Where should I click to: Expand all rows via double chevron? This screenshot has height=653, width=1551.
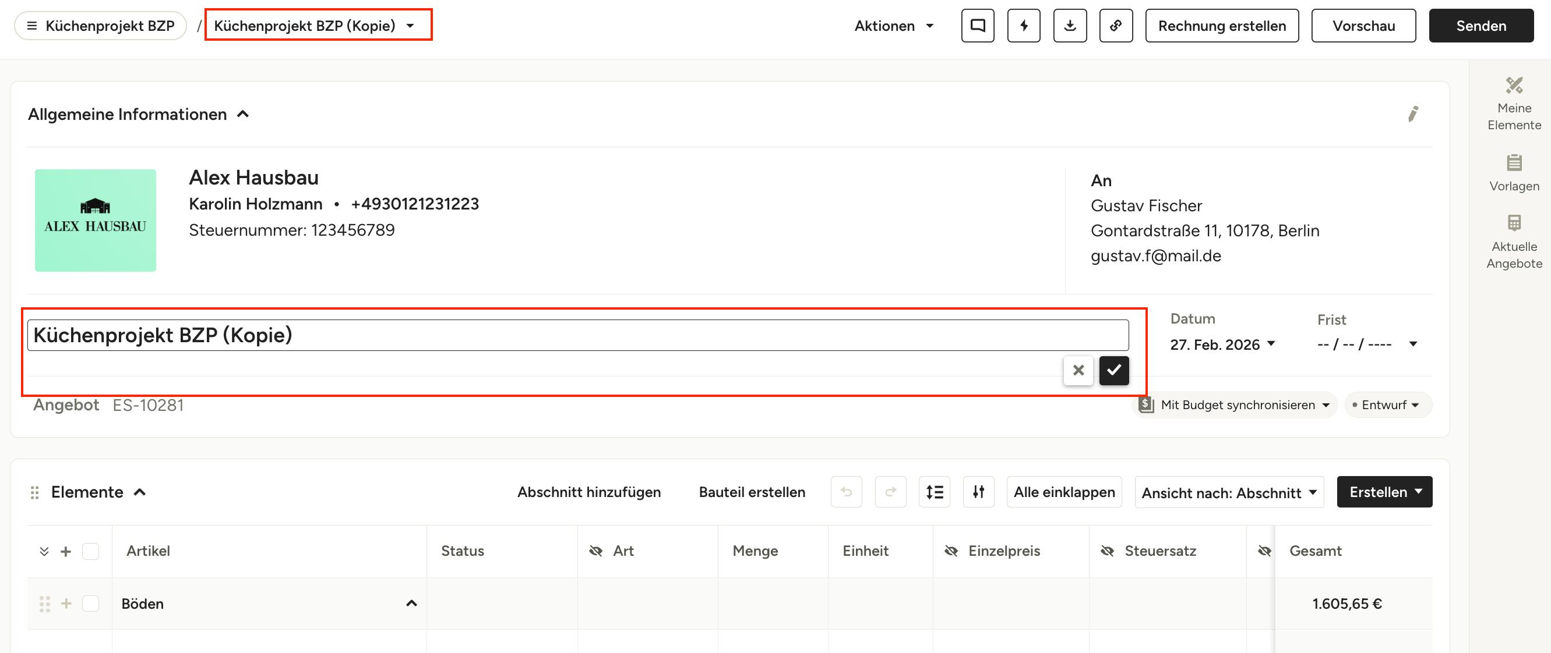pos(44,551)
